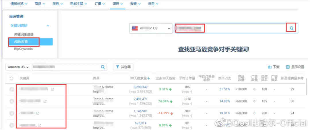Click the magnifier icon in the top search bar

point(292,28)
